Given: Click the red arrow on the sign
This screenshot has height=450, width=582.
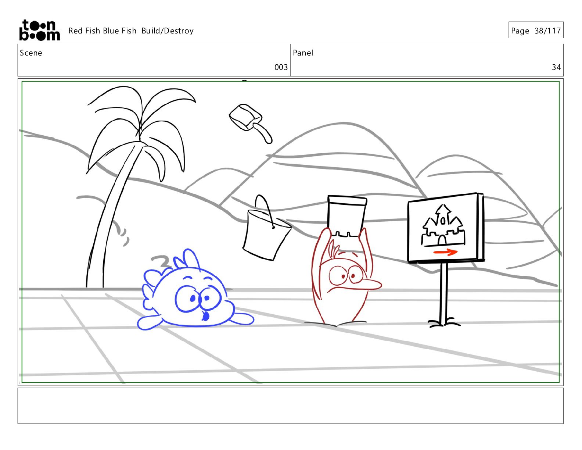Looking at the screenshot, I should [445, 252].
